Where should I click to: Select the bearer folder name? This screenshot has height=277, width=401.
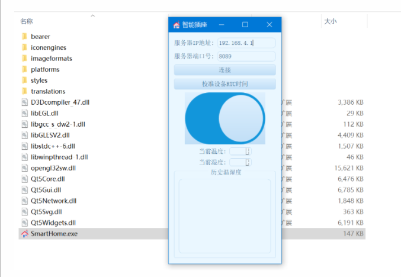pos(40,37)
